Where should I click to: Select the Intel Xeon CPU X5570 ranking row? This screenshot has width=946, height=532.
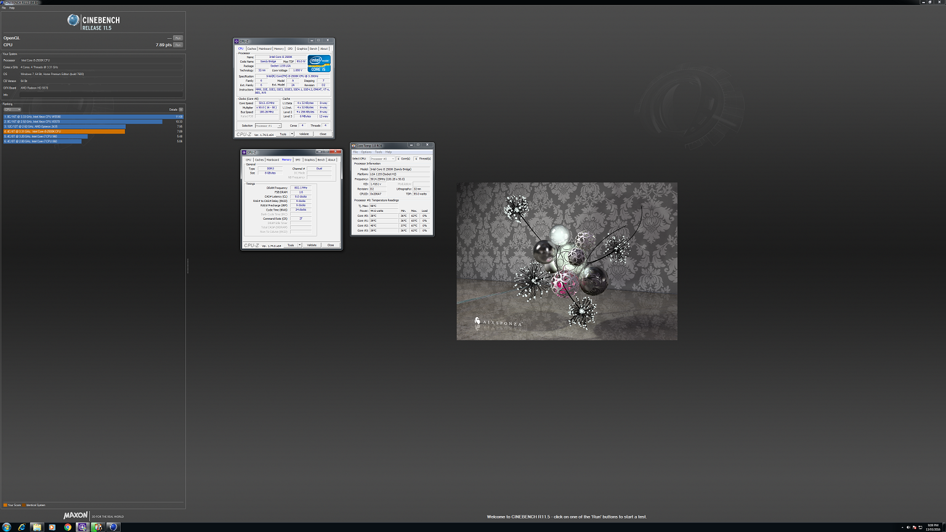click(x=93, y=121)
